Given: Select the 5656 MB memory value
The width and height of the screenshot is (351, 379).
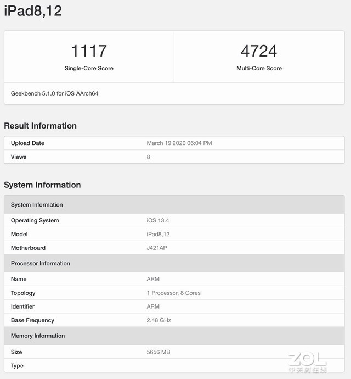Looking at the screenshot, I should coord(158,352).
